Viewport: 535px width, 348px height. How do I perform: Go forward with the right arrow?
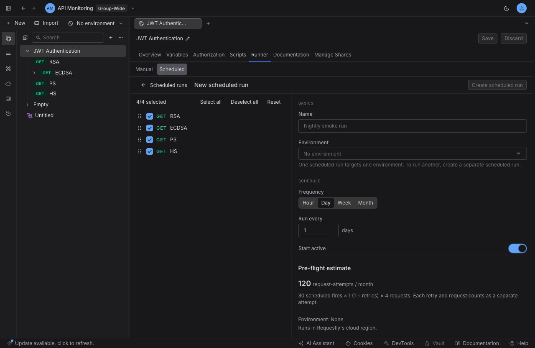33,8
